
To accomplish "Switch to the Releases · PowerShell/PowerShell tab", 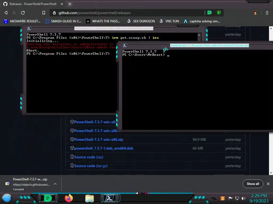I will pyautogui.click(x=33, y=4).
